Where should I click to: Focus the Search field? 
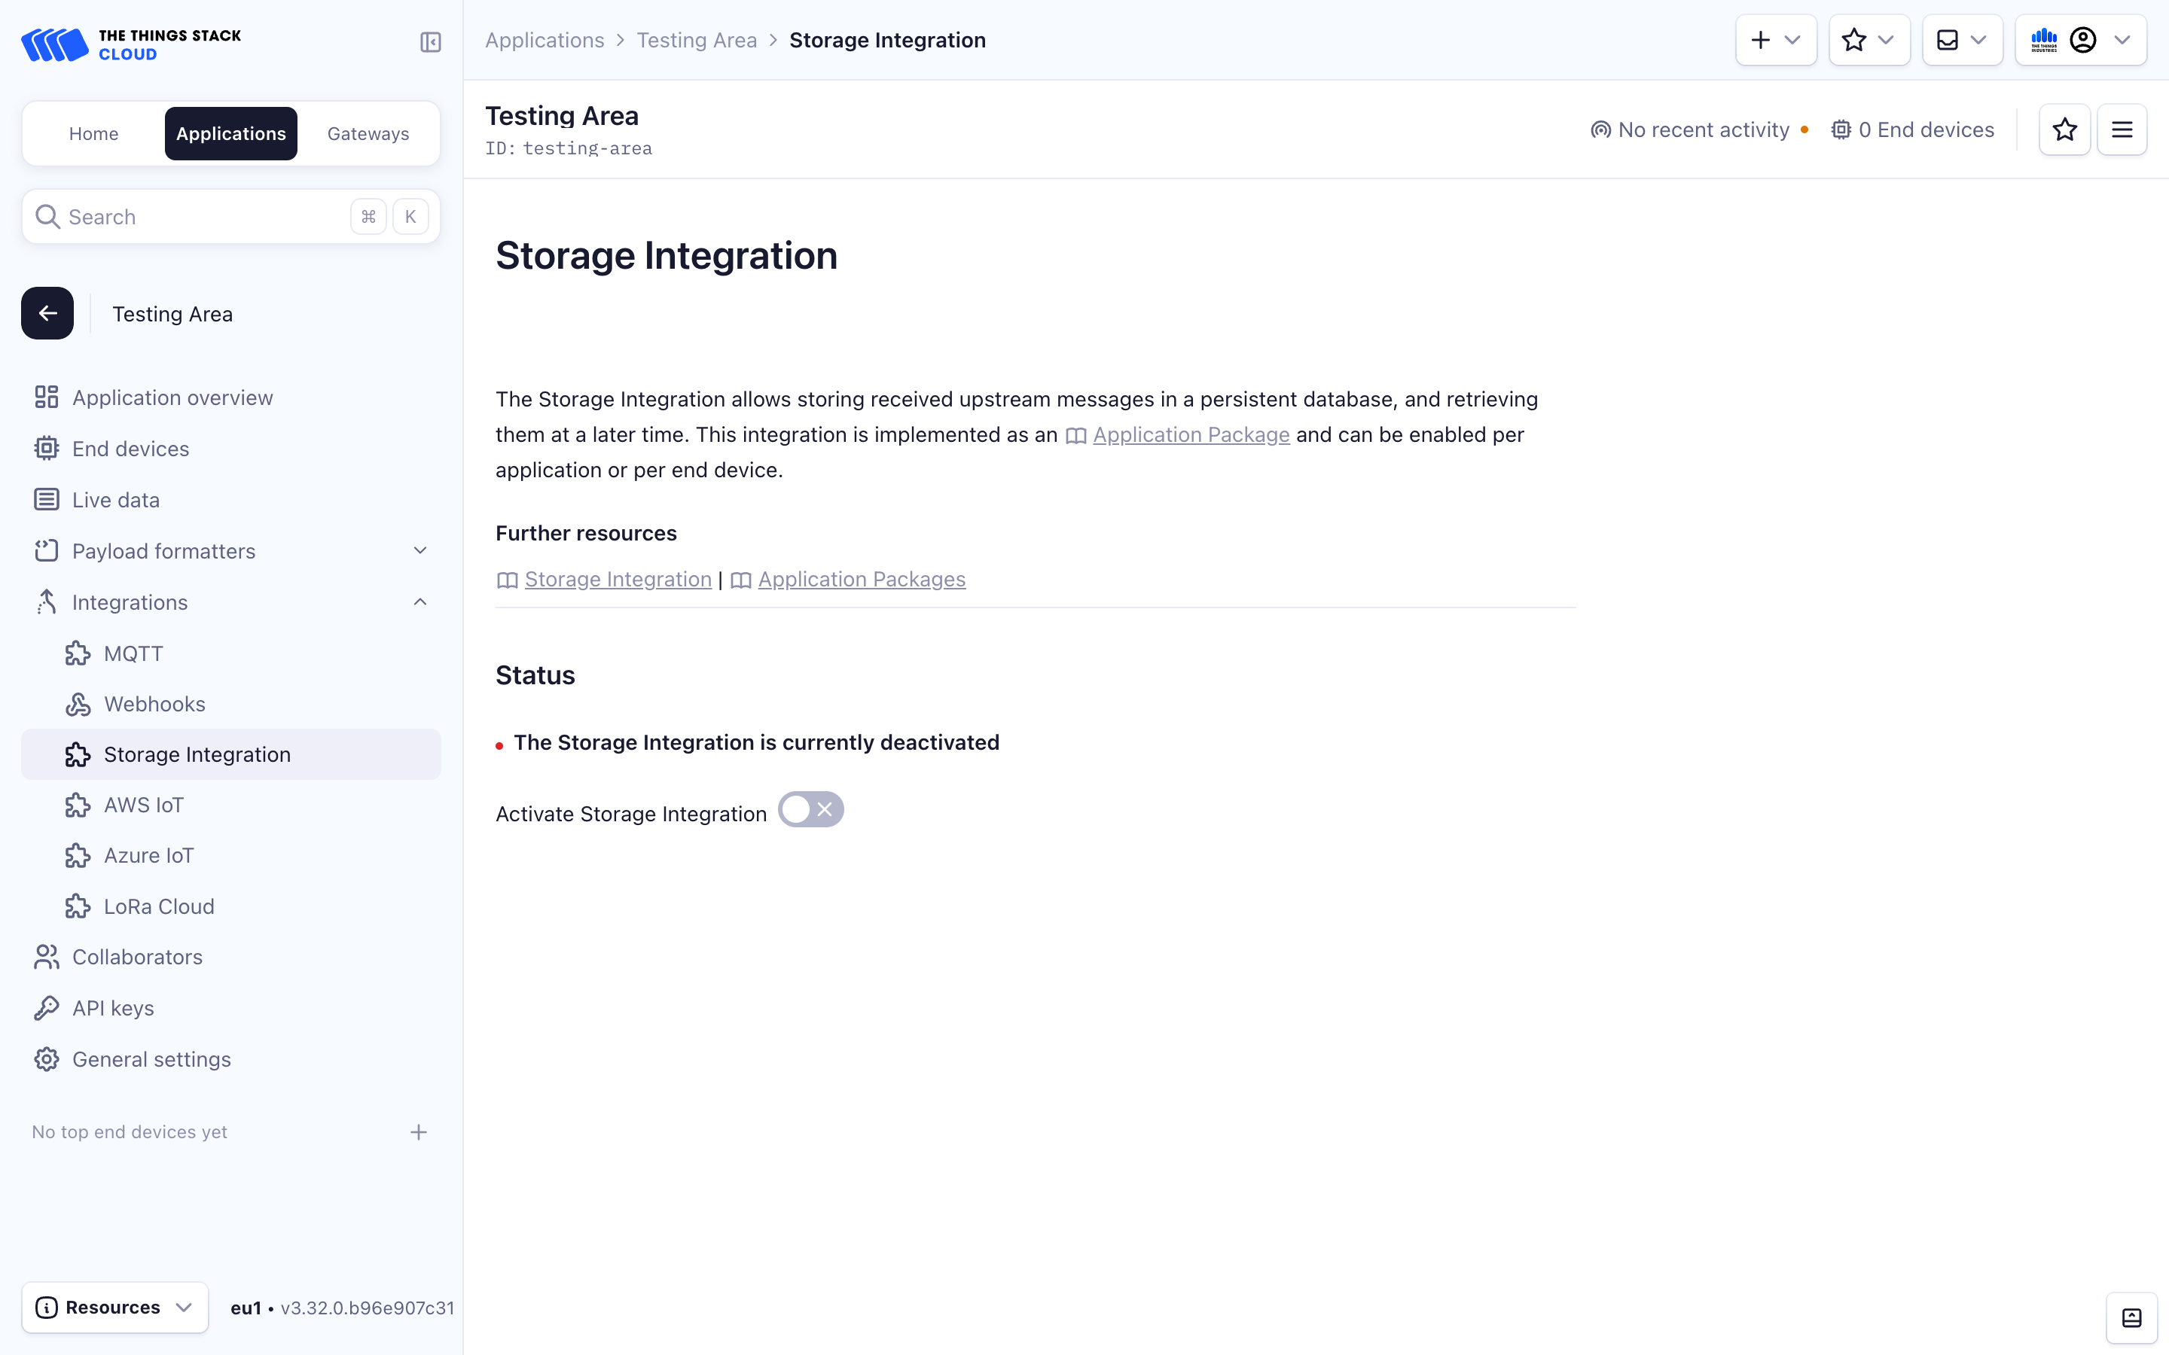click(231, 216)
